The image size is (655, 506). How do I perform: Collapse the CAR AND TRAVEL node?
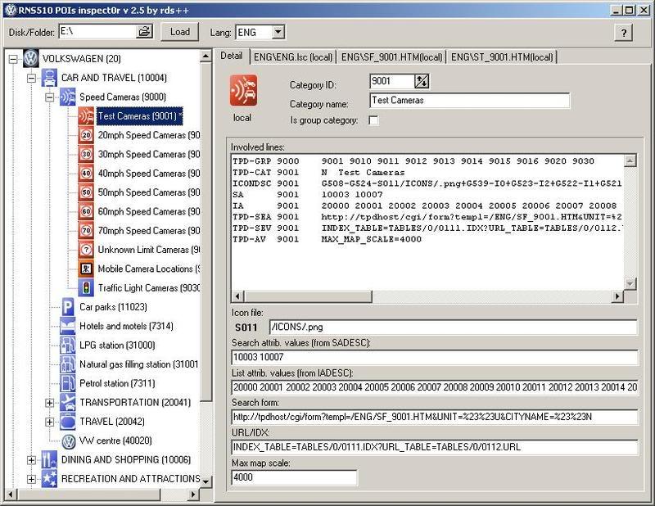[31, 78]
